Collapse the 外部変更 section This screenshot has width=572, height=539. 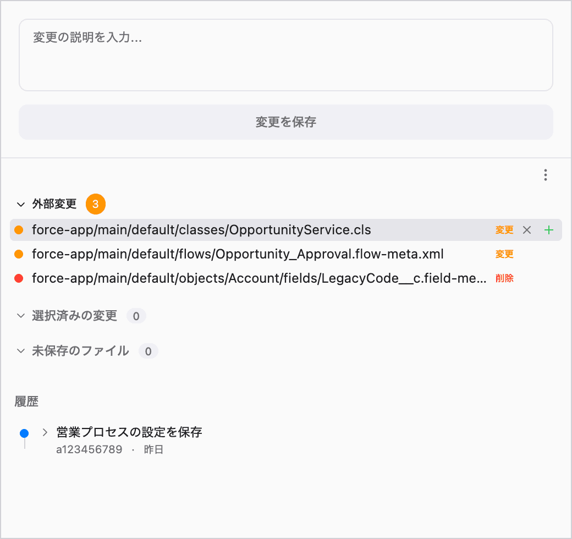click(21, 204)
